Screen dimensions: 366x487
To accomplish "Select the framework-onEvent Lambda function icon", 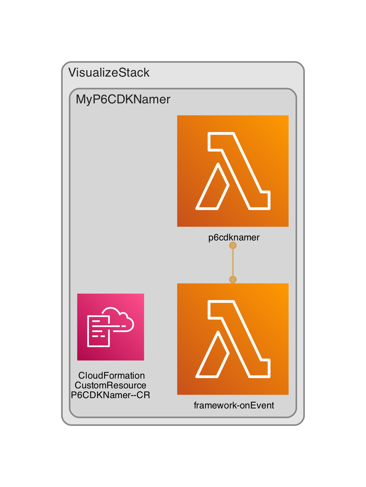I will tap(233, 339).
